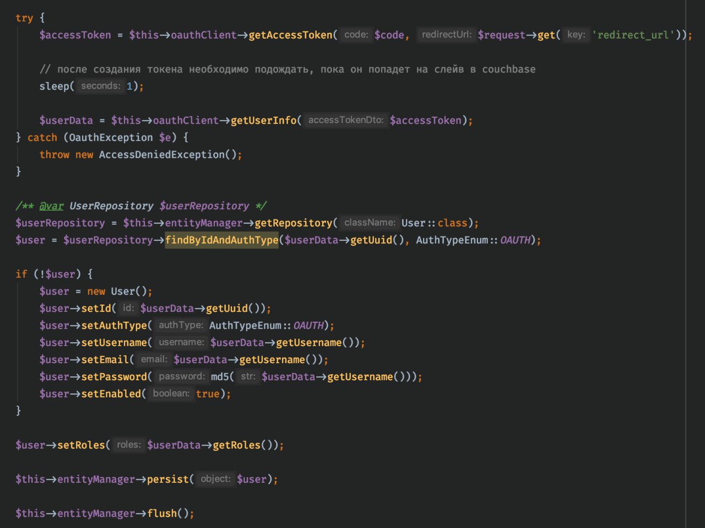Click the 'boolean:' parameter hint

click(171, 394)
